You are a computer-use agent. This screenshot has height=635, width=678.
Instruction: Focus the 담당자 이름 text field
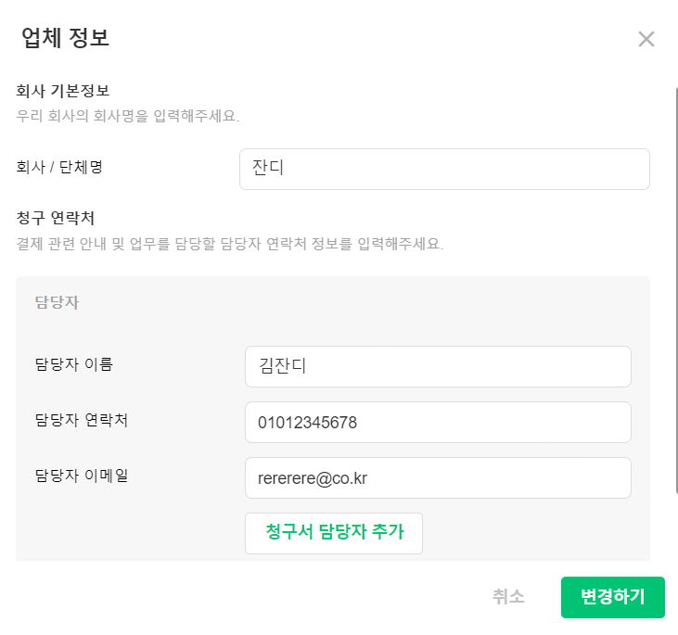[438, 366]
